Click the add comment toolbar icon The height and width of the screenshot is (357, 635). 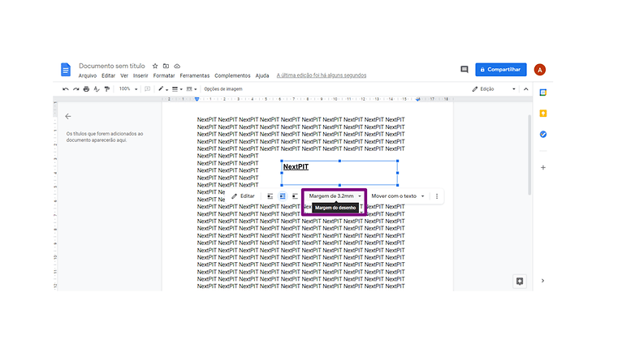(148, 89)
